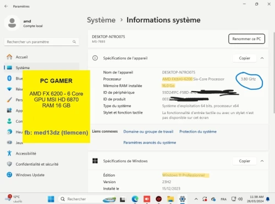Viewport: 275px width, 204px height.
Task: Launch Microsoft Edge from the taskbar
Action: pyautogui.click(x=135, y=199)
